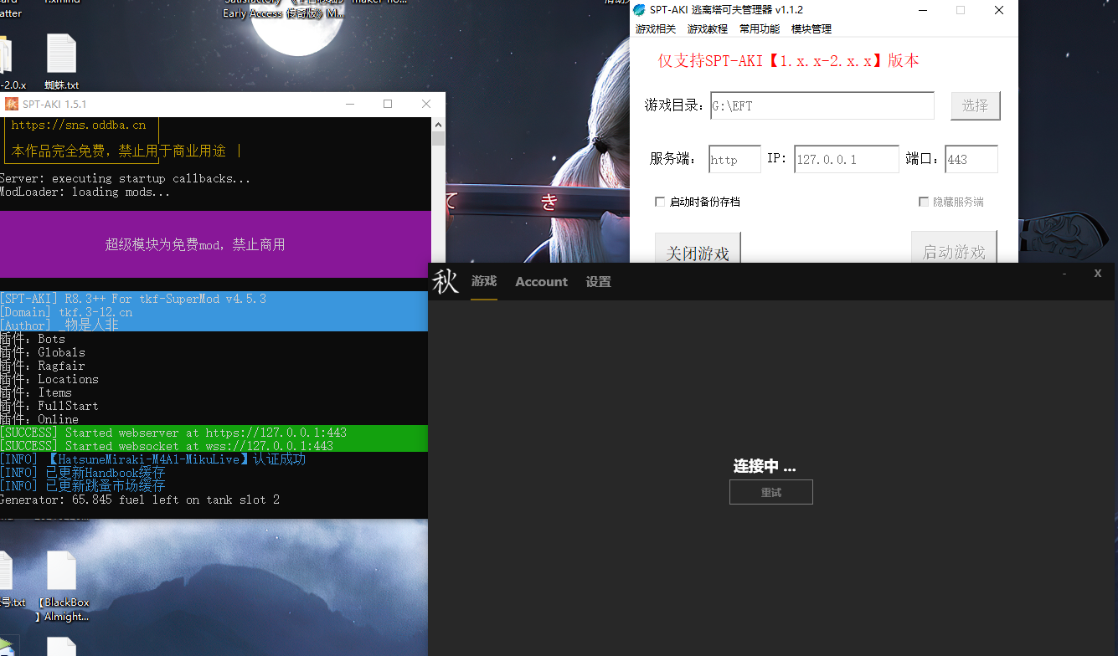Click the 游戏目录 path field showing G:\EFT
The width and height of the screenshot is (1118, 656).
tap(822, 105)
